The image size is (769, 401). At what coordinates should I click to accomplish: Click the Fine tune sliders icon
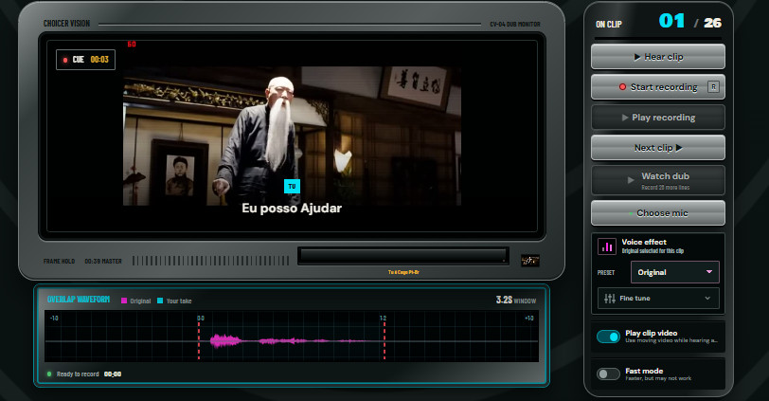point(610,299)
